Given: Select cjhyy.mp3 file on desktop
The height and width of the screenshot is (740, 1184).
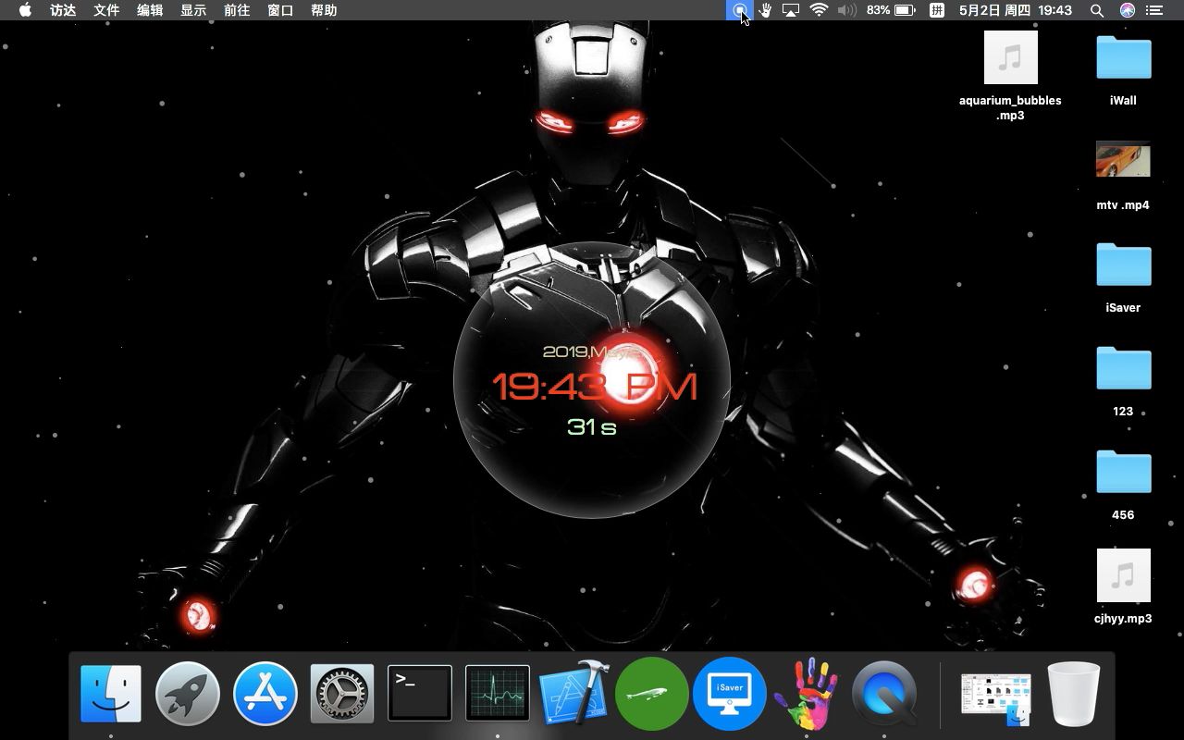Looking at the screenshot, I should pos(1123,586).
